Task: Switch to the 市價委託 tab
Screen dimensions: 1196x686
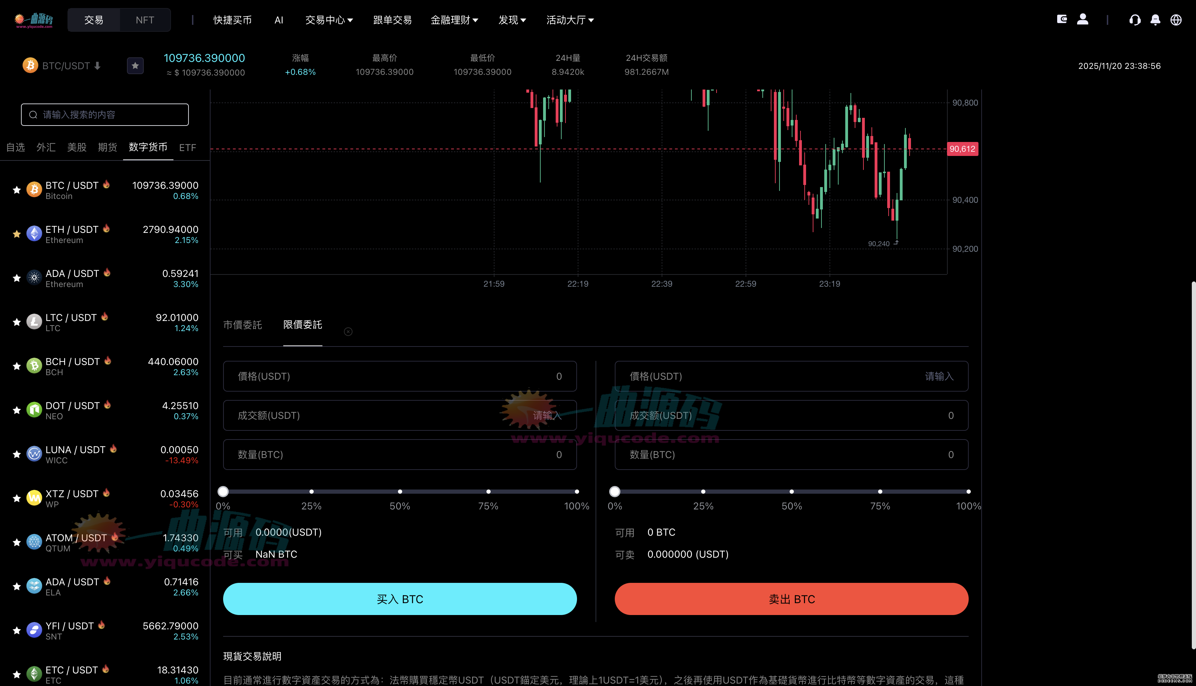Action: (242, 324)
